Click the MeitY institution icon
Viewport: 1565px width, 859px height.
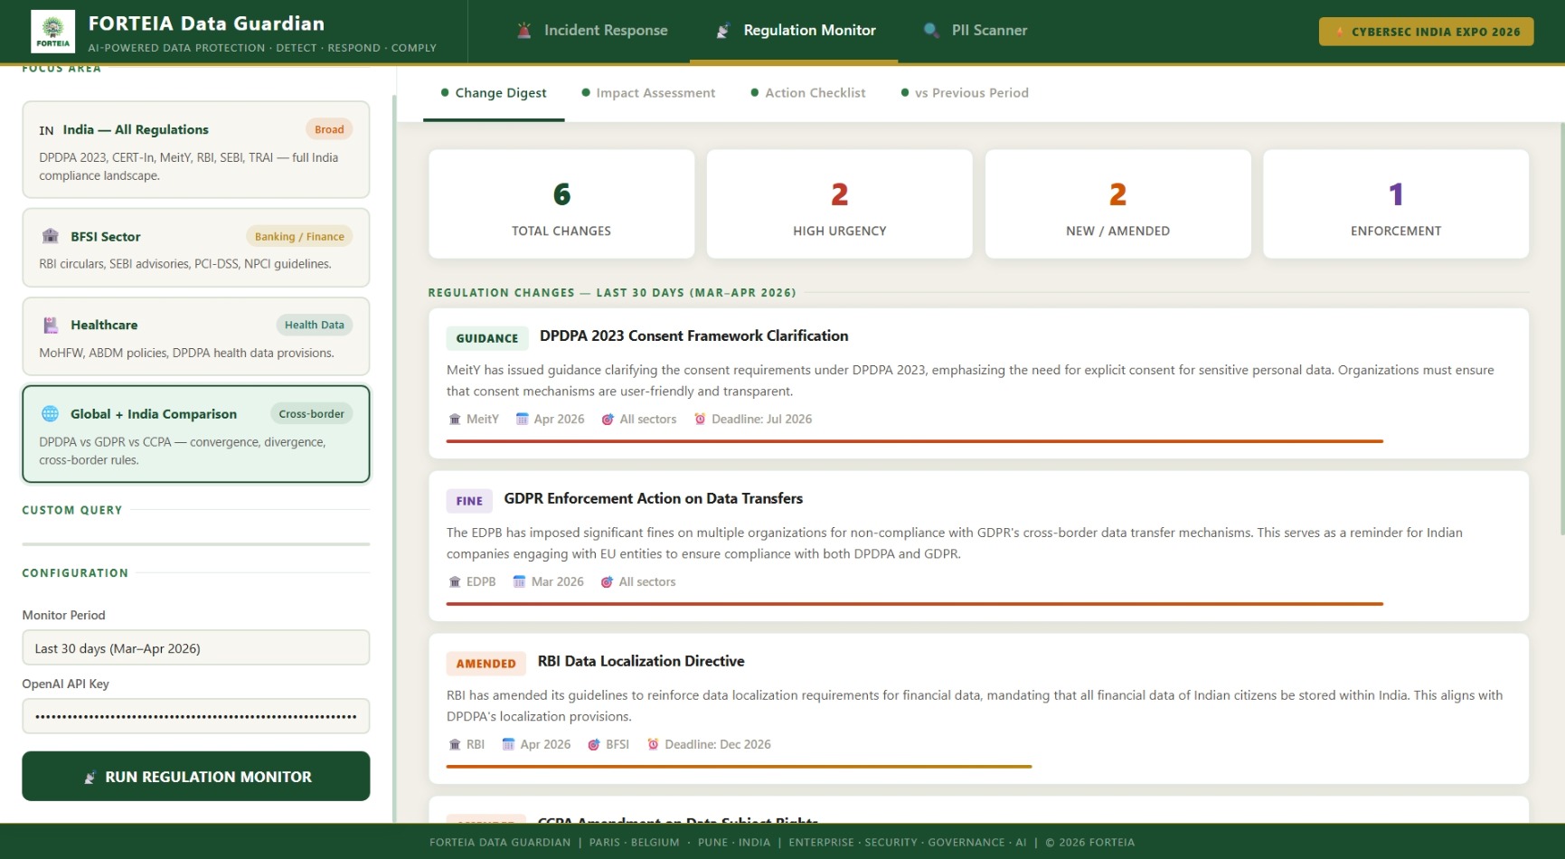tap(455, 420)
